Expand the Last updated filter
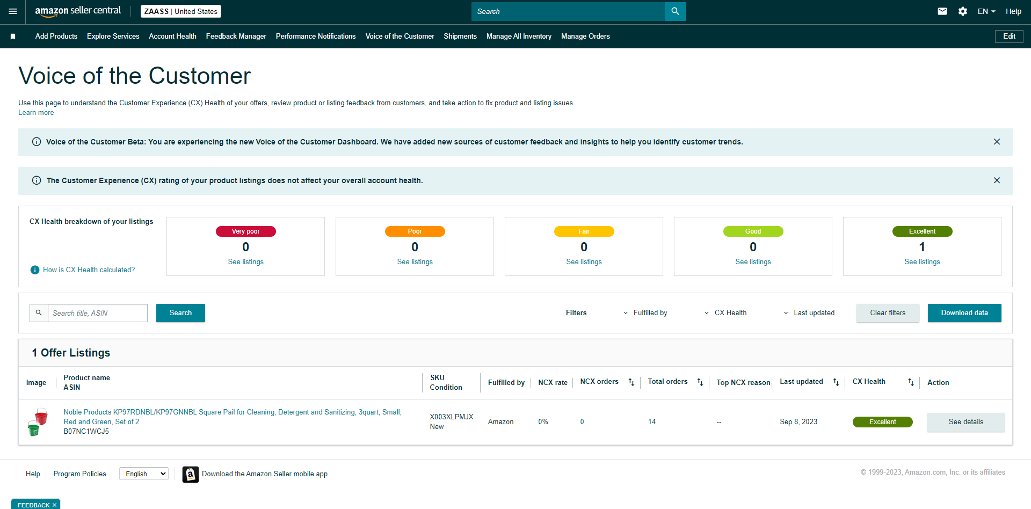1031x509 pixels. [809, 313]
